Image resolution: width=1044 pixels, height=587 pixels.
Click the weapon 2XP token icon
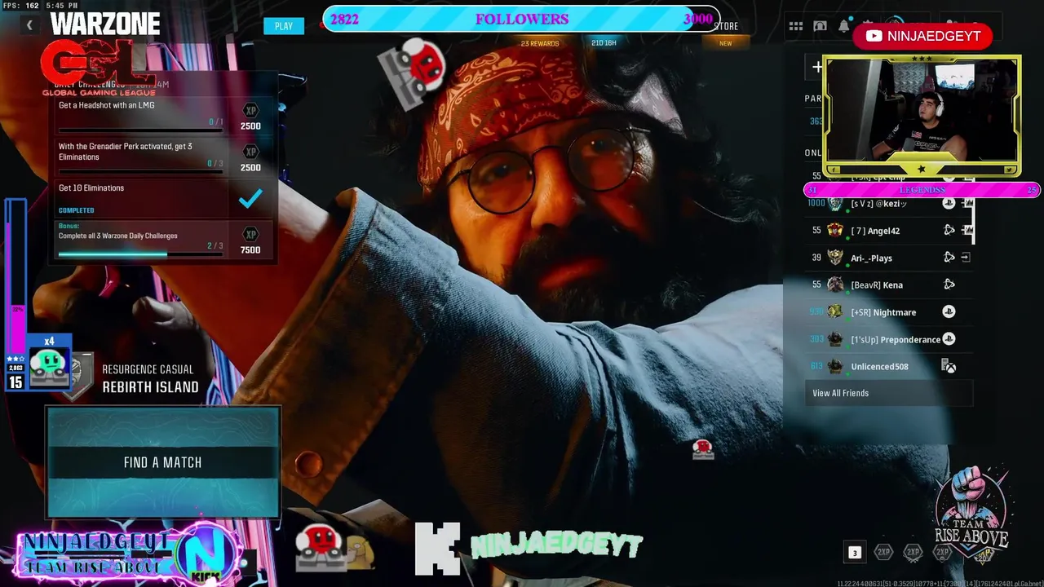[x=913, y=552]
